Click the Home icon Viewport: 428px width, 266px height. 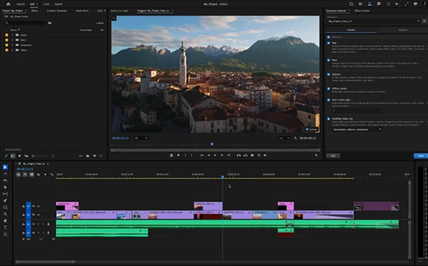(8, 4)
